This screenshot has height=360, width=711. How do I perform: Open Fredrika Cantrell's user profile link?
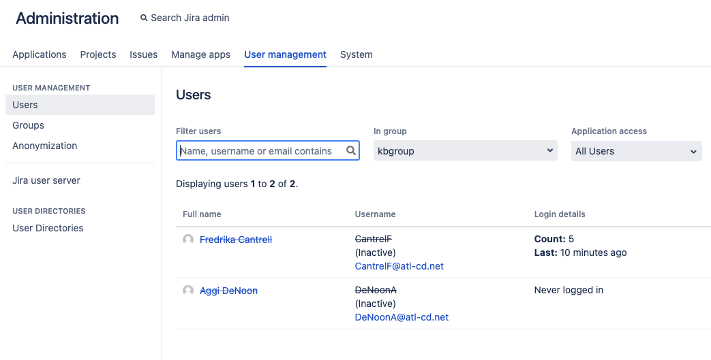click(x=236, y=240)
